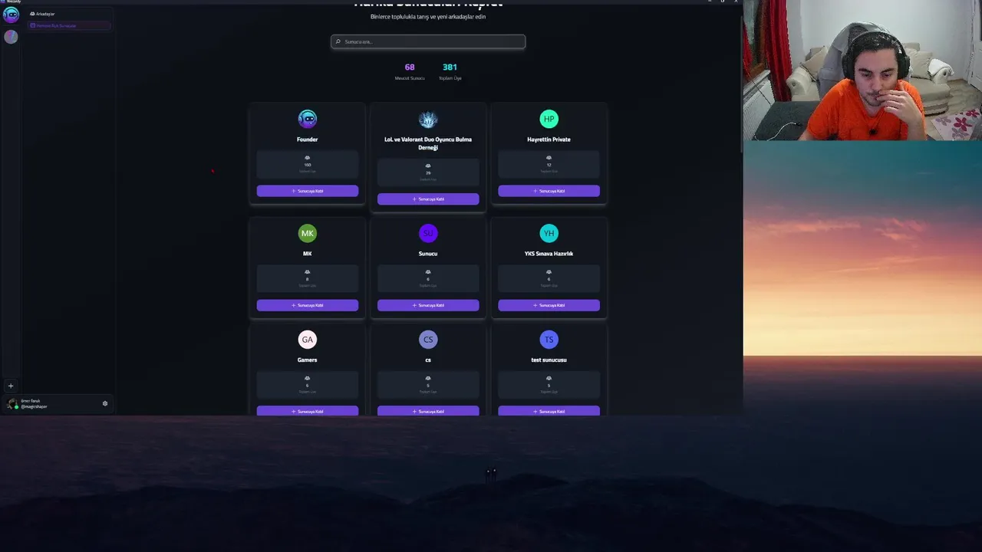Click the Gamers server title
This screenshot has width=982, height=552.
tap(308, 360)
